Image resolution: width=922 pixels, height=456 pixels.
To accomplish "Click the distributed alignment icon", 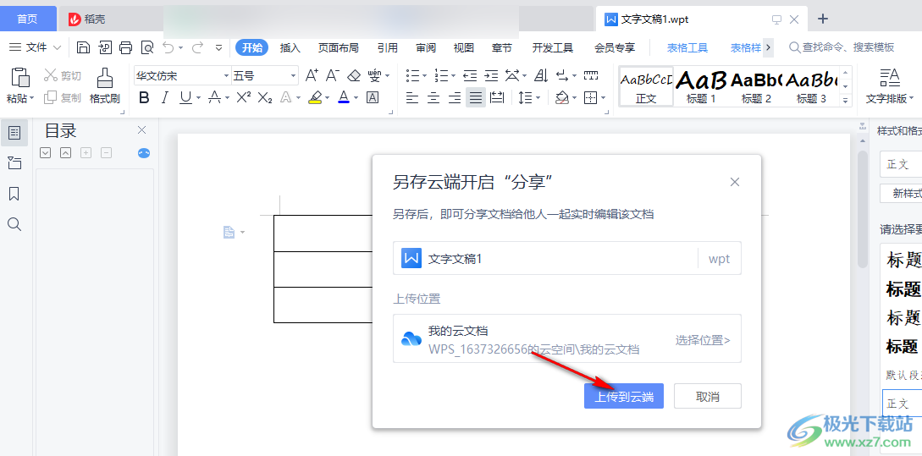I will coord(497,97).
